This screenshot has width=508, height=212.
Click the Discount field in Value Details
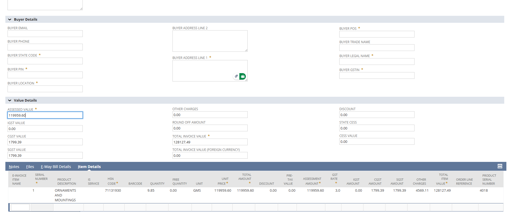click(x=377, y=114)
